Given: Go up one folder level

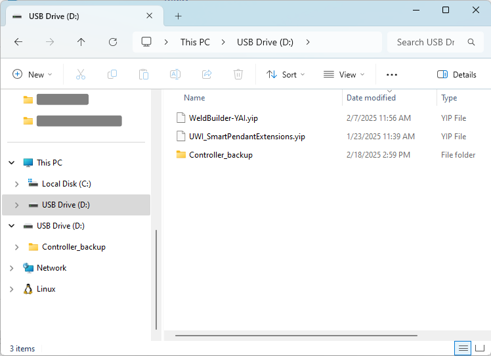Looking at the screenshot, I should pos(81,42).
